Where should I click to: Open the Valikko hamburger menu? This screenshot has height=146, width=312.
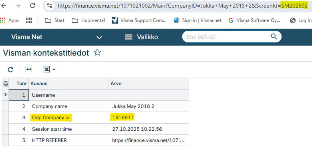point(141,37)
